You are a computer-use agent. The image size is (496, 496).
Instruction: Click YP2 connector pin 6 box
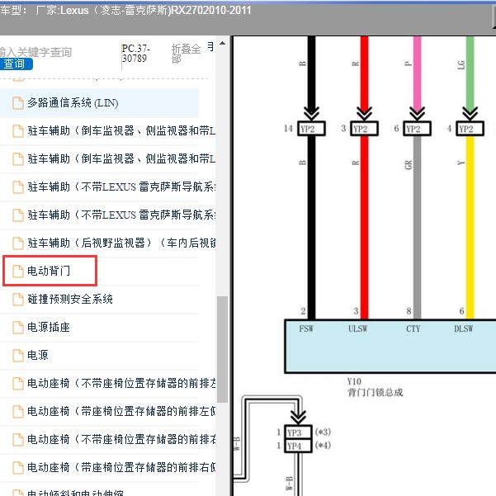417,129
